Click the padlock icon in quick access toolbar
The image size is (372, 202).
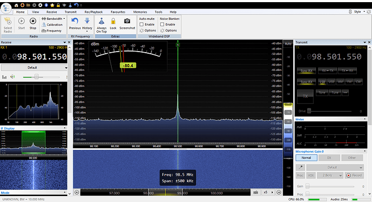pos(58,5)
